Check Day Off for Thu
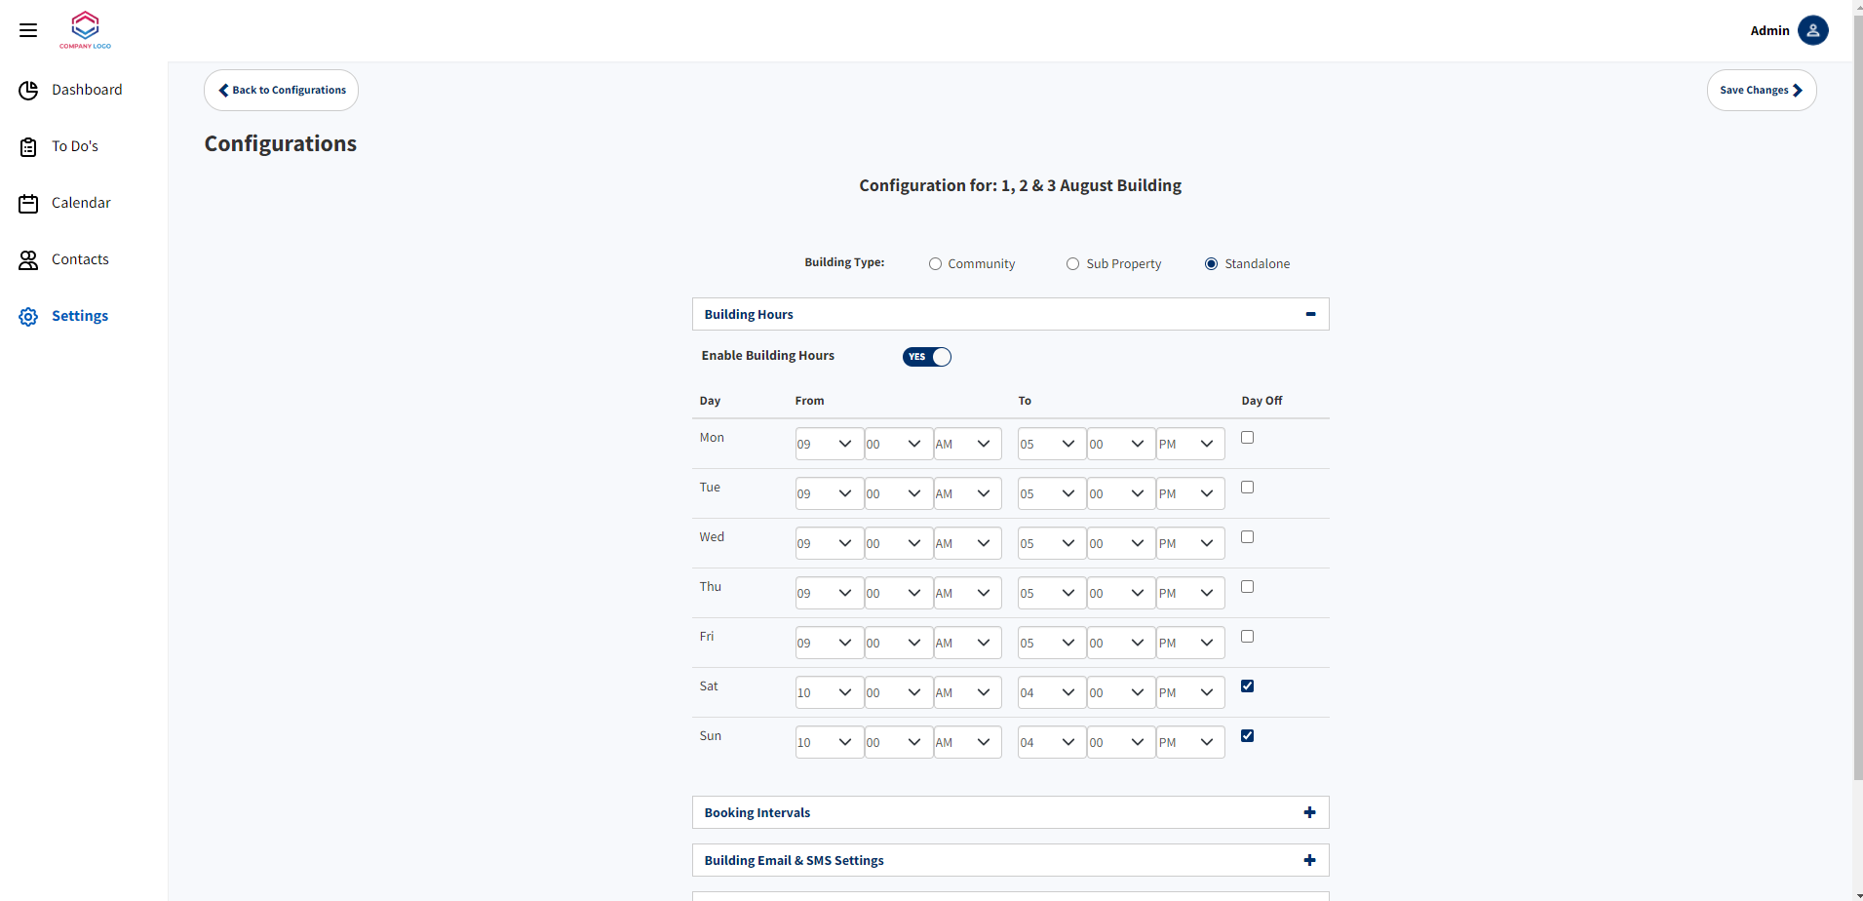This screenshot has width=1863, height=901. [1247, 587]
